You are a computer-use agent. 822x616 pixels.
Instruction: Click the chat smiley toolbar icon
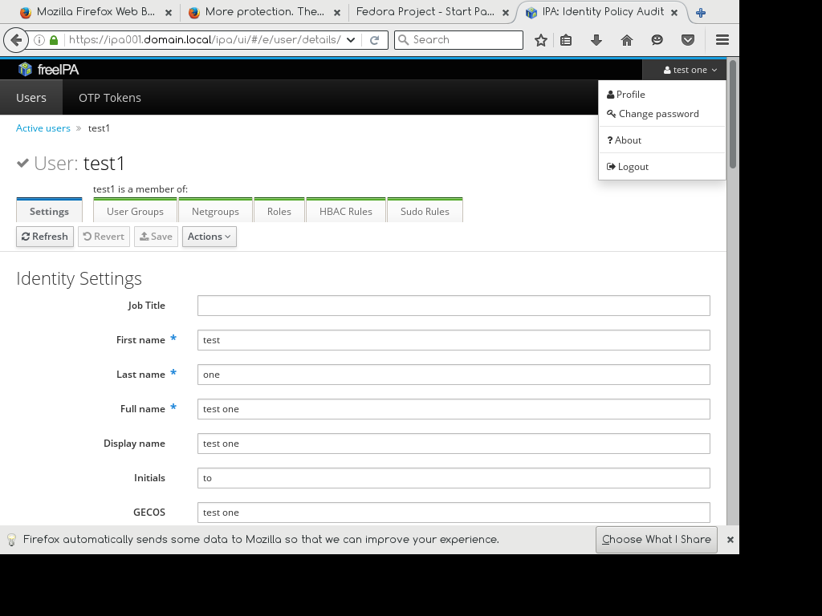pyautogui.click(x=657, y=40)
